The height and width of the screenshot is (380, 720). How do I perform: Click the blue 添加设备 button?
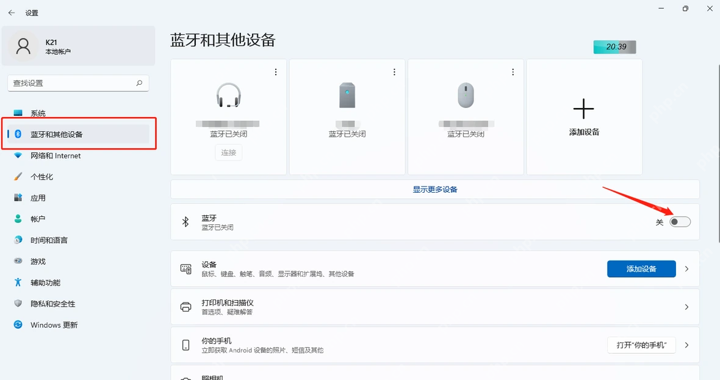[x=641, y=269]
